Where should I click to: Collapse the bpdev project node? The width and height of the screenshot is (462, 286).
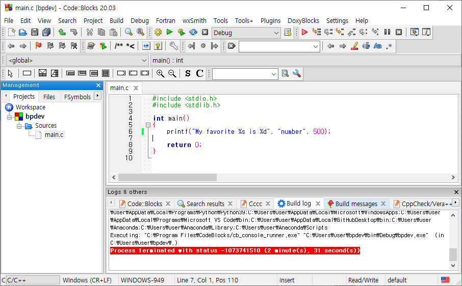pos(9,117)
